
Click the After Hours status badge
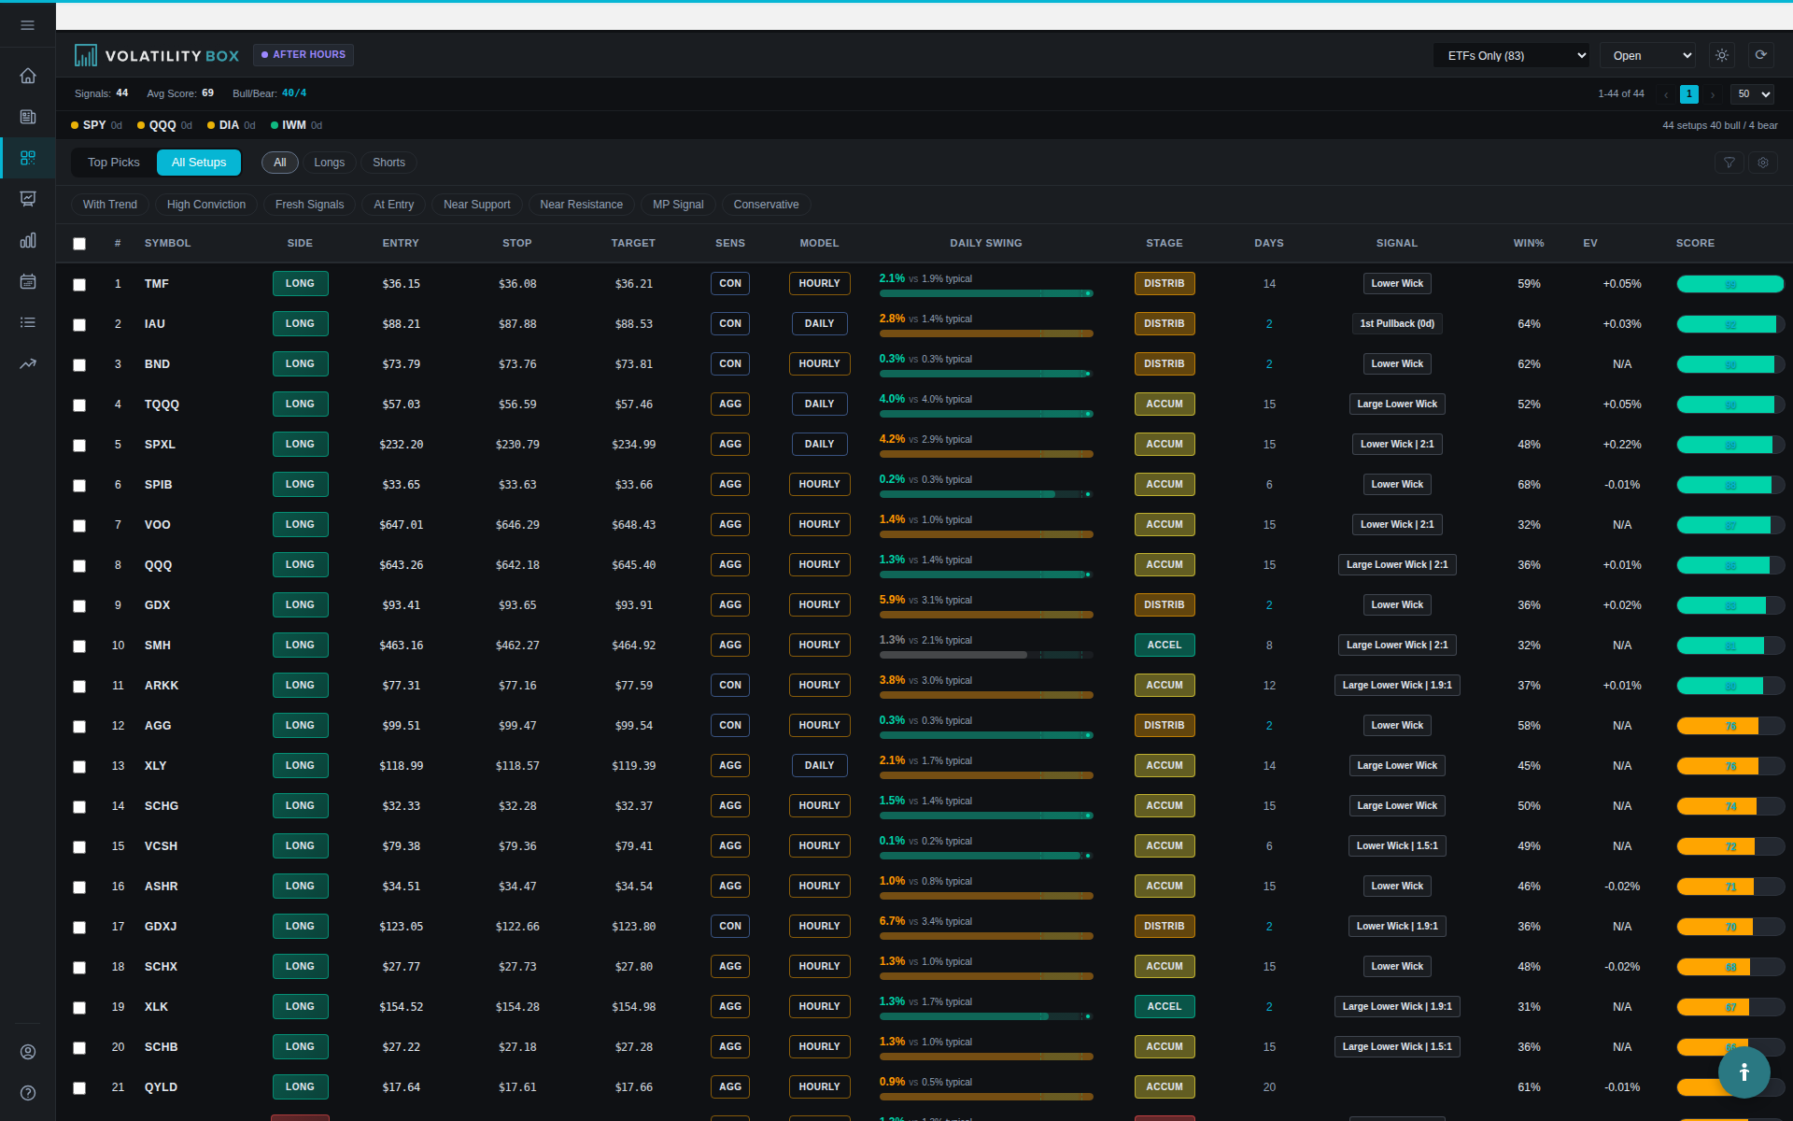pos(304,55)
